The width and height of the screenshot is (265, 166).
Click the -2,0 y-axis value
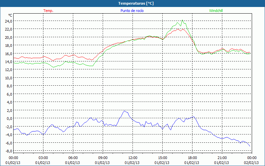pos(9,126)
